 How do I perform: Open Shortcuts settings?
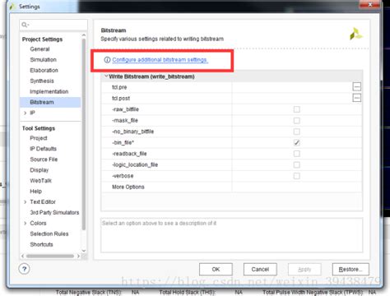(x=41, y=244)
